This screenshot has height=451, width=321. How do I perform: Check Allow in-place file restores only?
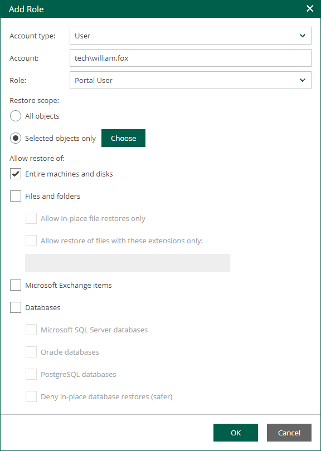tap(31, 218)
